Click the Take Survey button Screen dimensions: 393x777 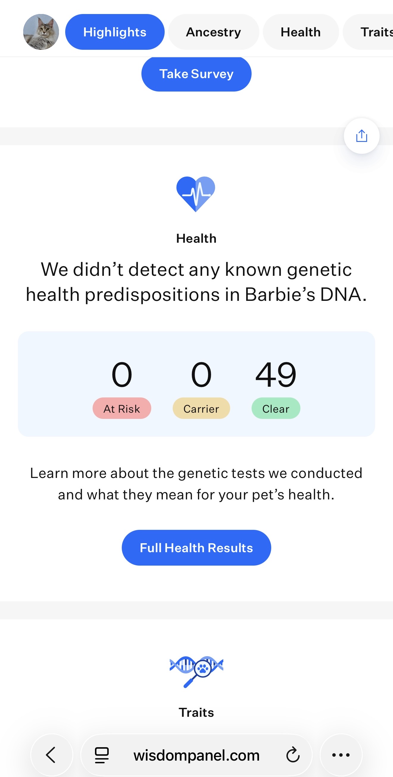click(196, 74)
